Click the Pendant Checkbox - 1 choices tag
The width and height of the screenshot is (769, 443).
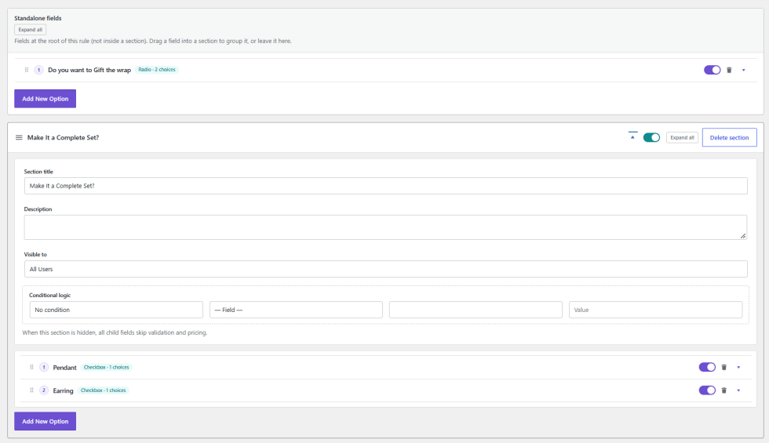pyautogui.click(x=107, y=367)
